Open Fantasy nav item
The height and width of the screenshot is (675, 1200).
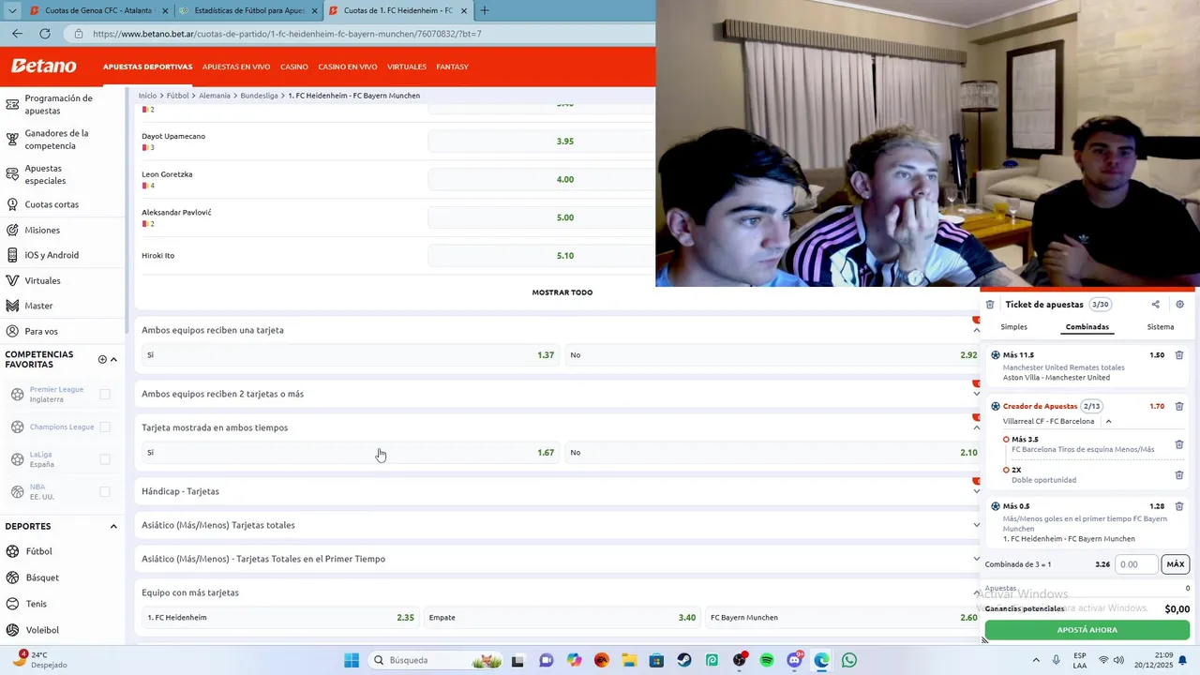click(x=453, y=67)
